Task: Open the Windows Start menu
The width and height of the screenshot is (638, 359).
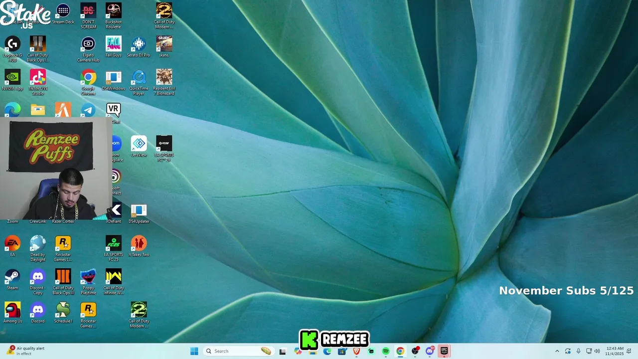Action: point(194,351)
